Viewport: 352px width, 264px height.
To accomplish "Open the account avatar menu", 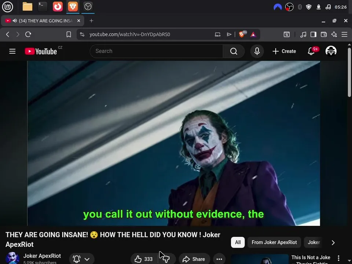I will pyautogui.click(x=331, y=51).
